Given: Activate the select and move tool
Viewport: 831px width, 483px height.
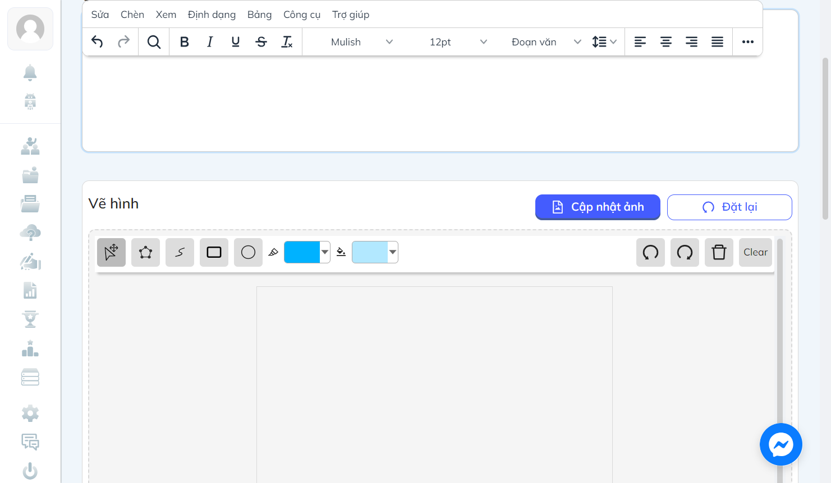Looking at the screenshot, I should [111, 252].
